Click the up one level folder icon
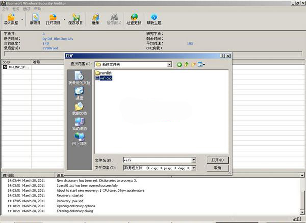306x223 pixels. point(187,65)
